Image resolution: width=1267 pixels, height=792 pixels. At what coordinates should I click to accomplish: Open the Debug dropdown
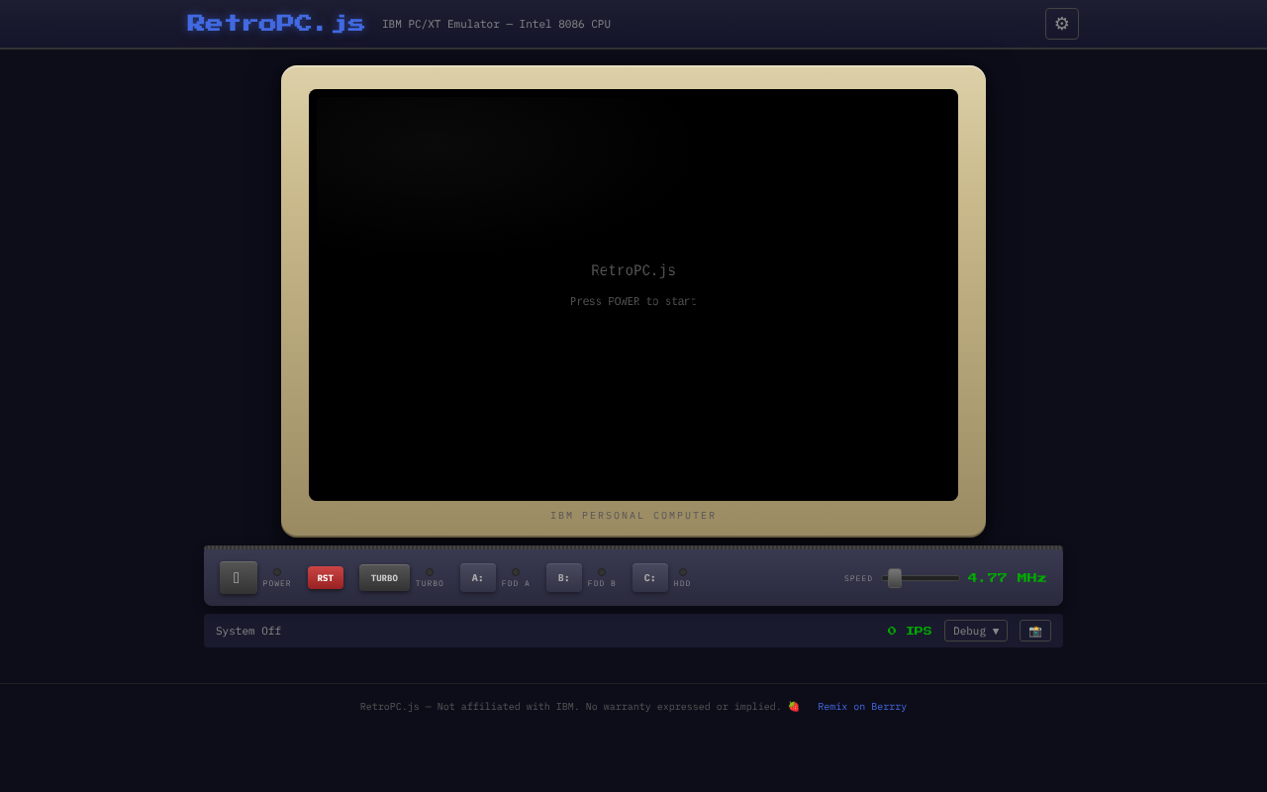[975, 631]
